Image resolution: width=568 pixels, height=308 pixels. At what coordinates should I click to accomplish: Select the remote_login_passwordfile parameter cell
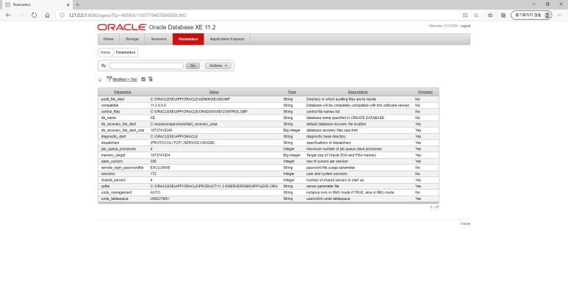tap(122, 168)
